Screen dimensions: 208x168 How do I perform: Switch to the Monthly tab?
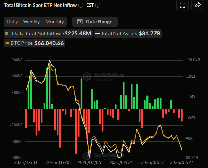tap(55, 22)
